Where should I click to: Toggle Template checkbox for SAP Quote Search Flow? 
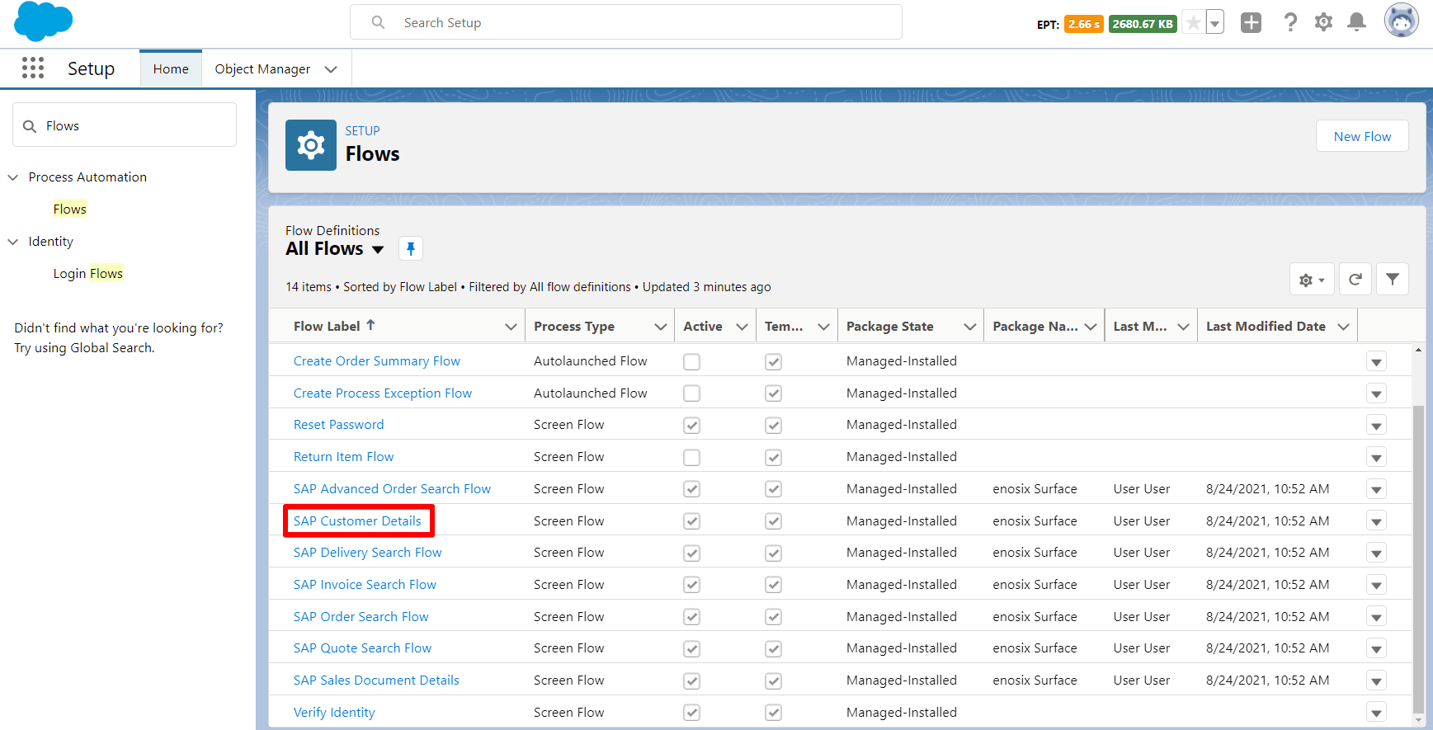(773, 649)
